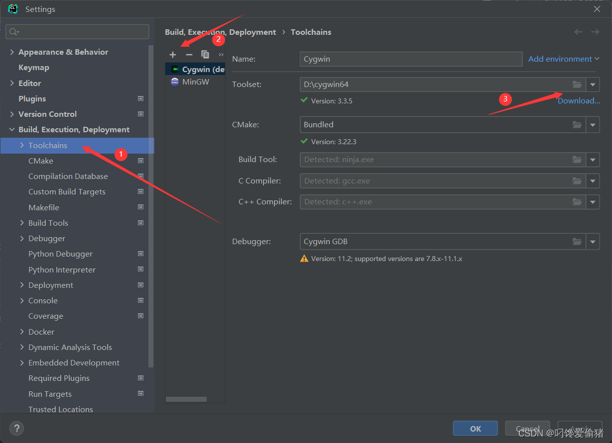Browse folder for Toolset path

click(x=577, y=85)
